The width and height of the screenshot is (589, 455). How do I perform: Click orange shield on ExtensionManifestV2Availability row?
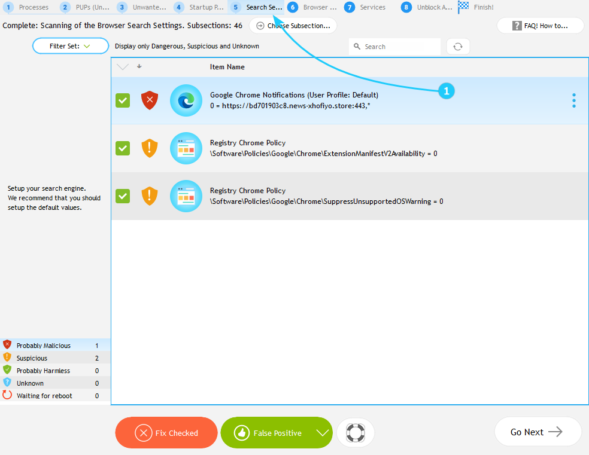(149, 148)
